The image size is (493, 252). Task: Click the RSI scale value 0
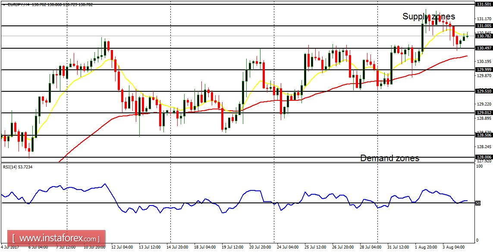pos(478,240)
